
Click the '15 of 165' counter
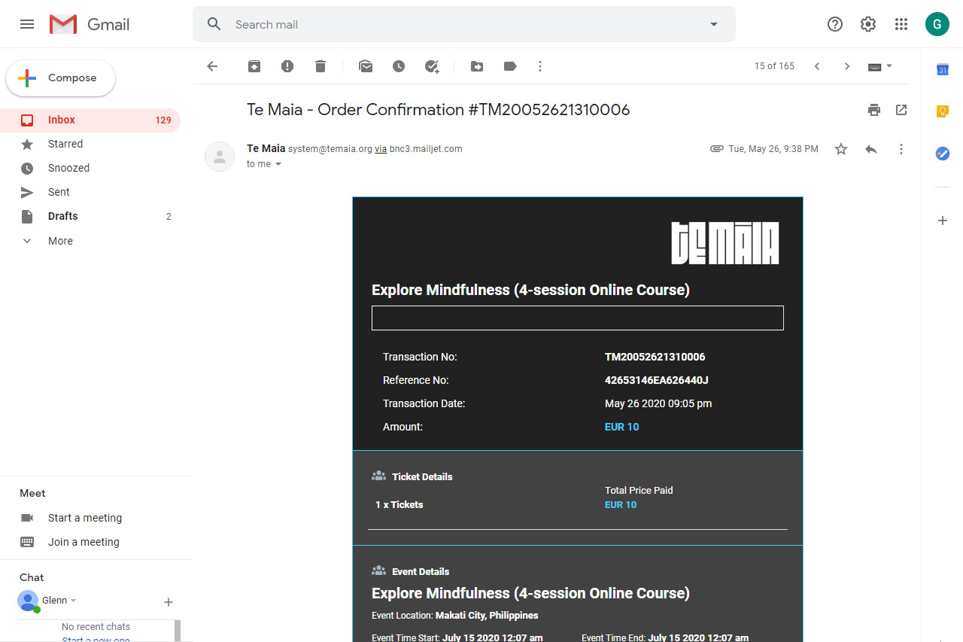tap(774, 66)
